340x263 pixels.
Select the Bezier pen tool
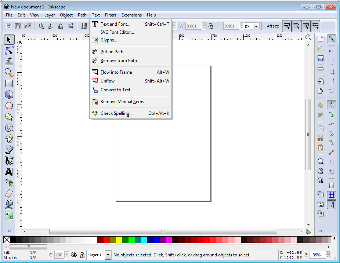[x=9, y=150]
